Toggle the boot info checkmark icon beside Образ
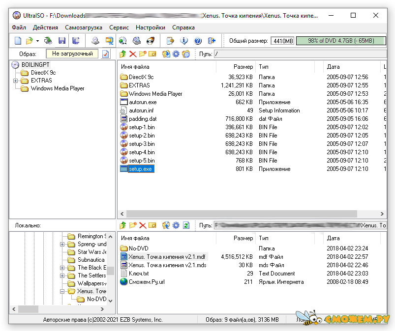The image size is (395, 331). coord(106,54)
